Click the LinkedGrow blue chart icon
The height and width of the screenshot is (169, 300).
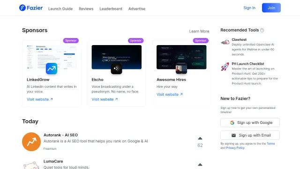click(x=52, y=69)
